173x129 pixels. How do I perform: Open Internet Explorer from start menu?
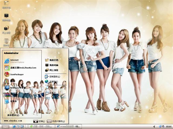click(14, 61)
